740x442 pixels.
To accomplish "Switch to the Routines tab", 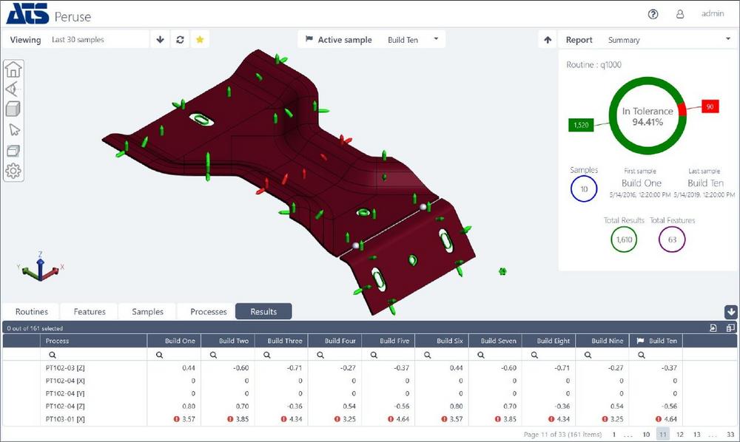I will (x=32, y=311).
